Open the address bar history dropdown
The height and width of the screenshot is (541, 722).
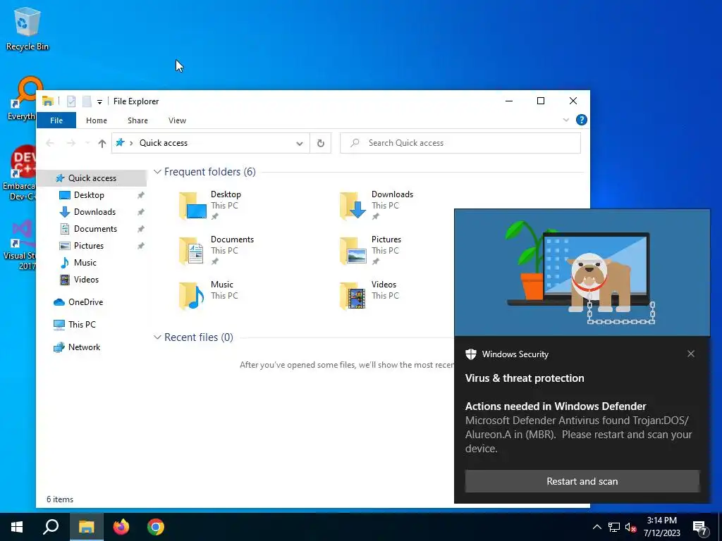pyautogui.click(x=299, y=143)
